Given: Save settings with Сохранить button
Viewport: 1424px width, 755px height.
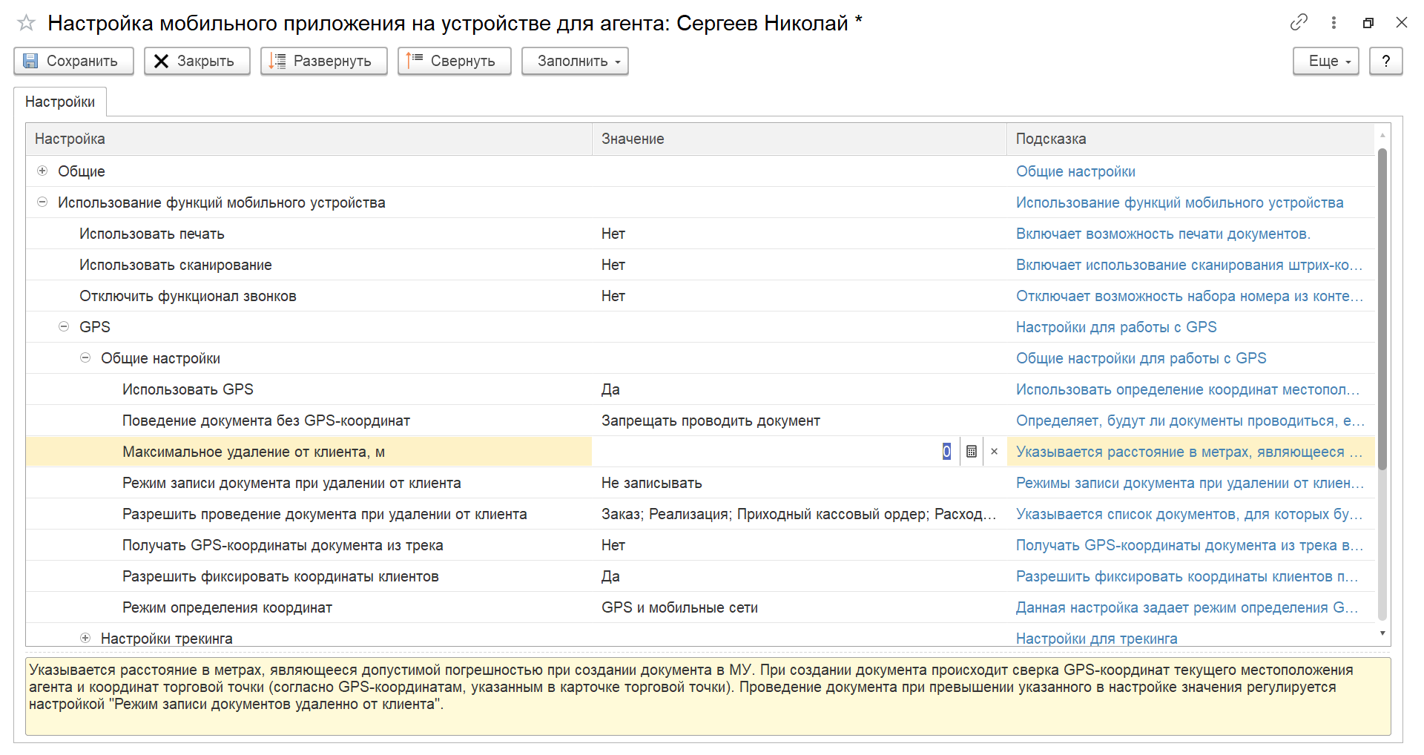Looking at the screenshot, I should 73,61.
